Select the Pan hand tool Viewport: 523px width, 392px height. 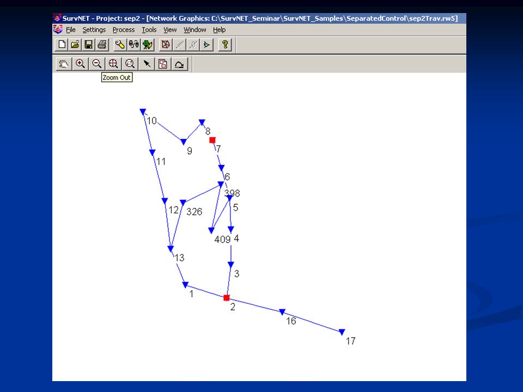point(63,64)
